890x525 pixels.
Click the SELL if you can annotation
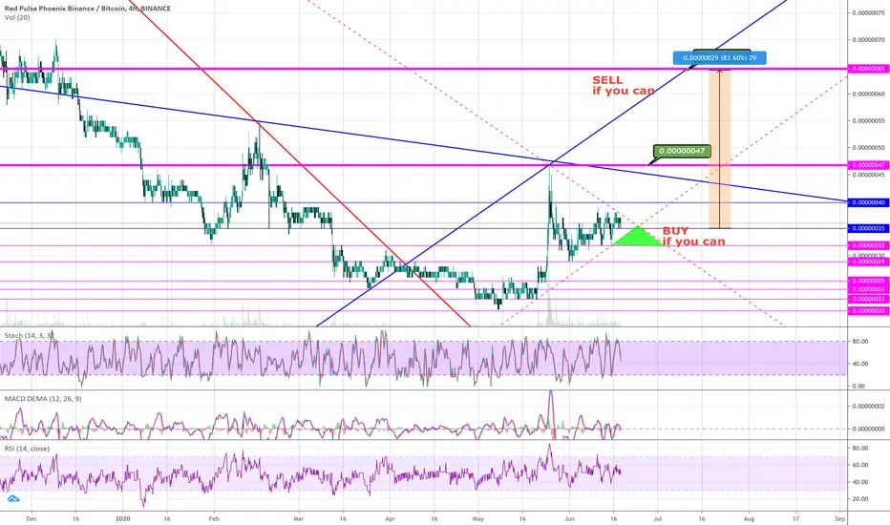(x=624, y=85)
